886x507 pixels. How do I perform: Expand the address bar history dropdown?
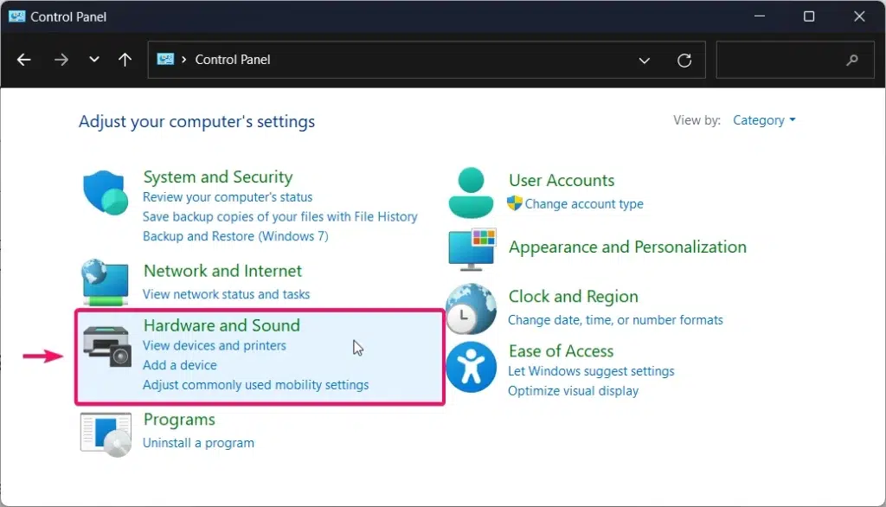(644, 60)
